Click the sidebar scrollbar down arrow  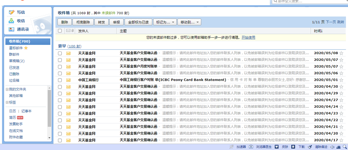pos(49,138)
